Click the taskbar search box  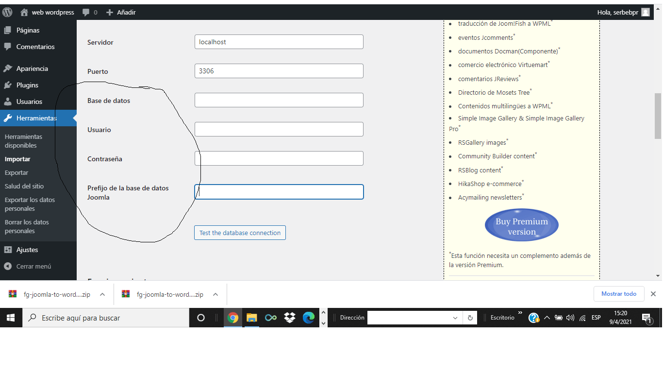coord(106,318)
